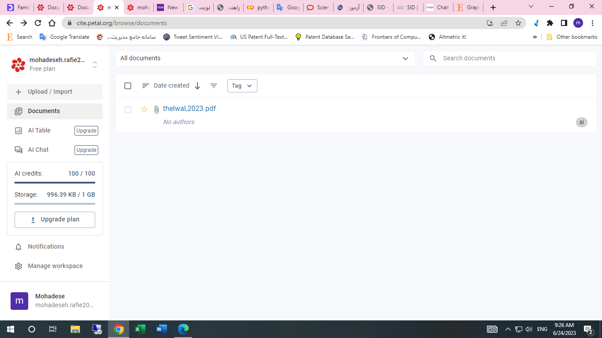Viewport: 602px width, 338px height.
Task: Open Manage workspace settings
Action: point(55,266)
